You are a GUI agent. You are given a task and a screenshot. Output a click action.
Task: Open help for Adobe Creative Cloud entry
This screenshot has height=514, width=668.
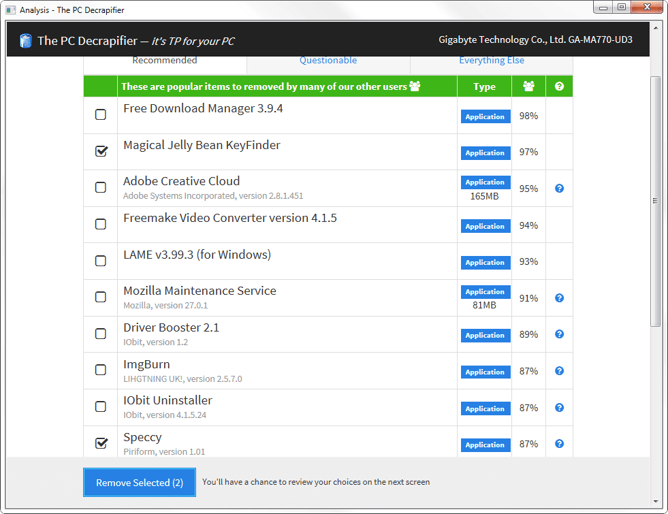point(559,188)
